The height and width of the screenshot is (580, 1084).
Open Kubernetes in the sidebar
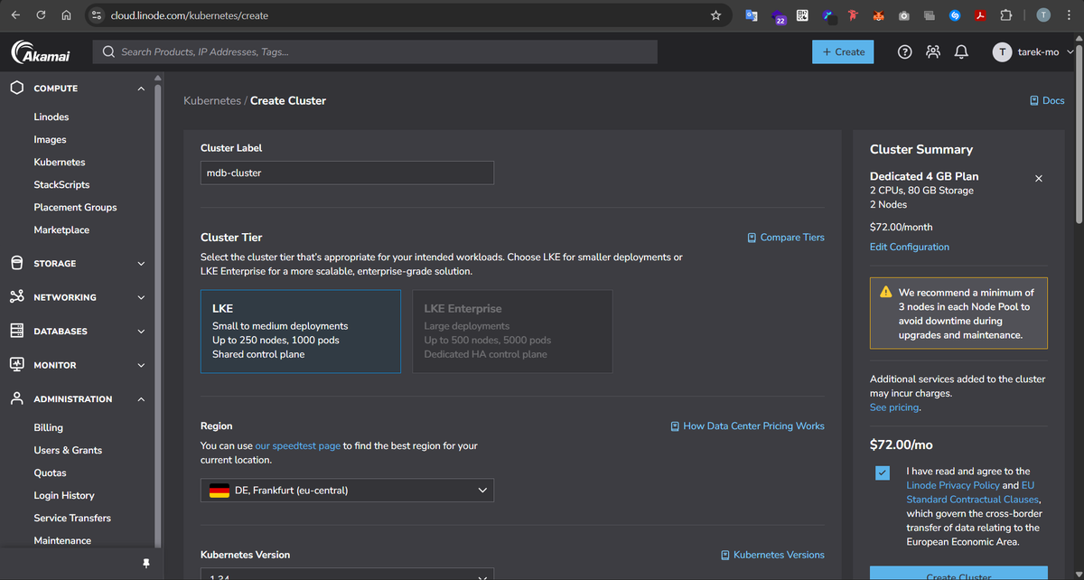click(x=60, y=163)
